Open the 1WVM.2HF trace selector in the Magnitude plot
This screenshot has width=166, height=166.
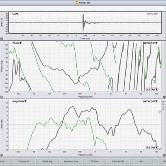coord(150,101)
